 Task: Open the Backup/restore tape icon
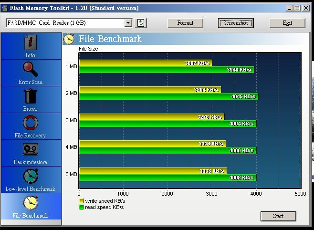31,149
